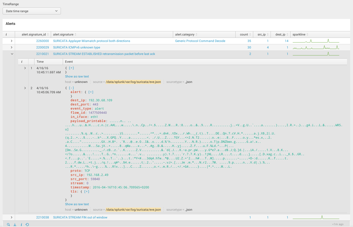Image resolution: width=353 pixels, height=227 pixels.
Task: Open the search magnifier icon in the bottom bar
Action: [x=8, y=224]
